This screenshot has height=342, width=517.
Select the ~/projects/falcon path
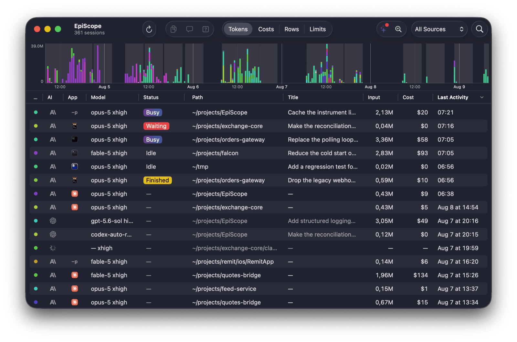pyautogui.click(x=215, y=153)
